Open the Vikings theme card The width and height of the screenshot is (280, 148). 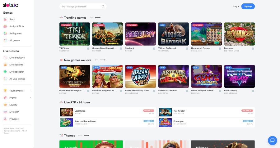tap(223, 144)
